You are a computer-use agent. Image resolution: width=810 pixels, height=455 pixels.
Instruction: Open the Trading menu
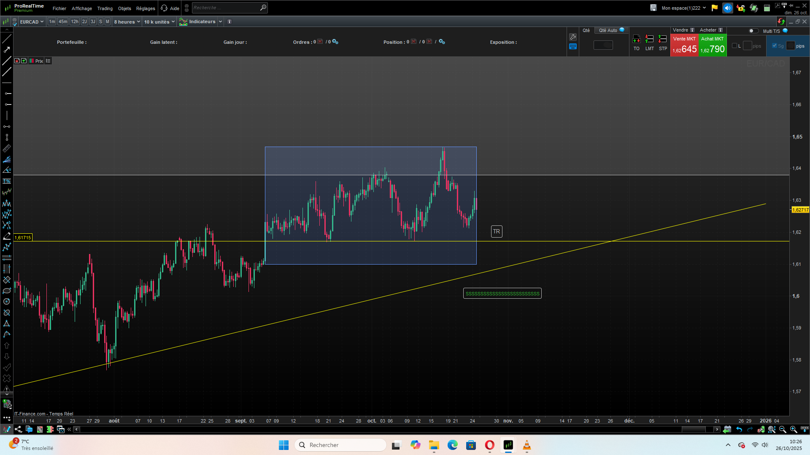105,8
